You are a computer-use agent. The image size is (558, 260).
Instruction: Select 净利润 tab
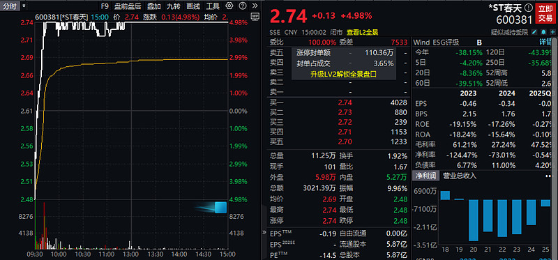(426, 176)
